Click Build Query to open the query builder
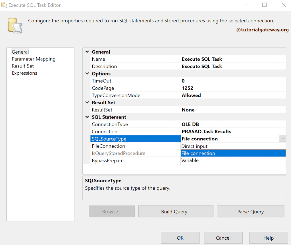The width and height of the screenshot is (291, 245). pos(176,211)
